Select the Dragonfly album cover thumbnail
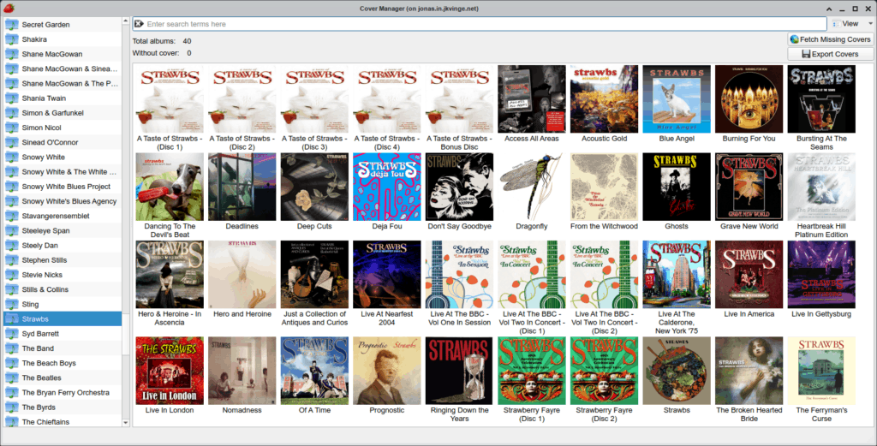Image resolution: width=877 pixels, height=446 pixels. [532, 187]
